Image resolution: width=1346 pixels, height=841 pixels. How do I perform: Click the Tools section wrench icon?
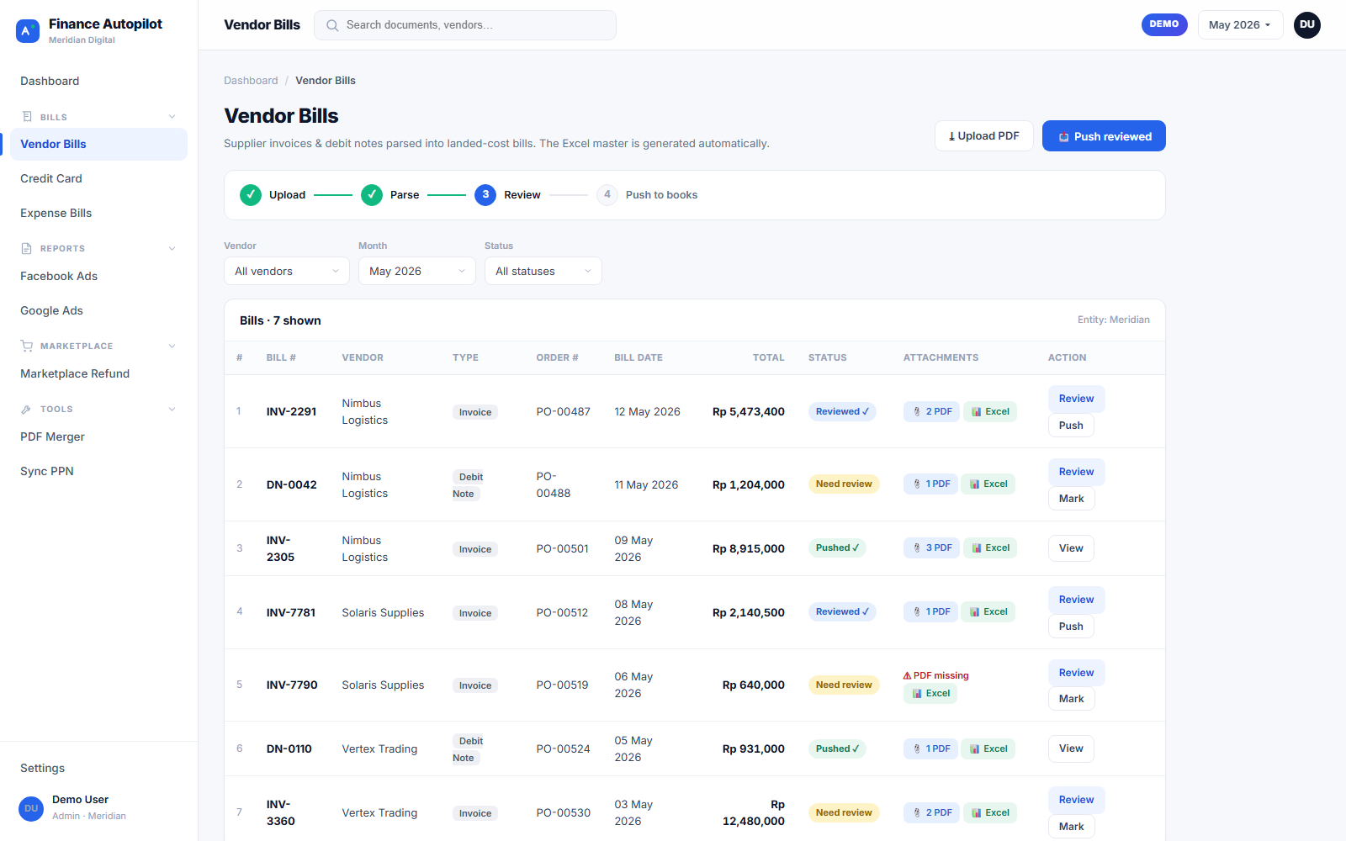pyautogui.click(x=27, y=409)
